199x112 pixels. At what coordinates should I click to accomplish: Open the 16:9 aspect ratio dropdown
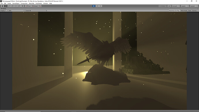(16, 11)
